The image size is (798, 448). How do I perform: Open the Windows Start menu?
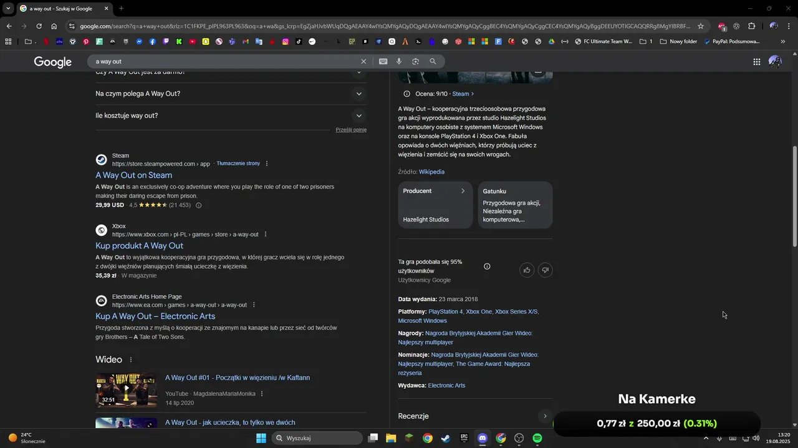tap(261, 438)
